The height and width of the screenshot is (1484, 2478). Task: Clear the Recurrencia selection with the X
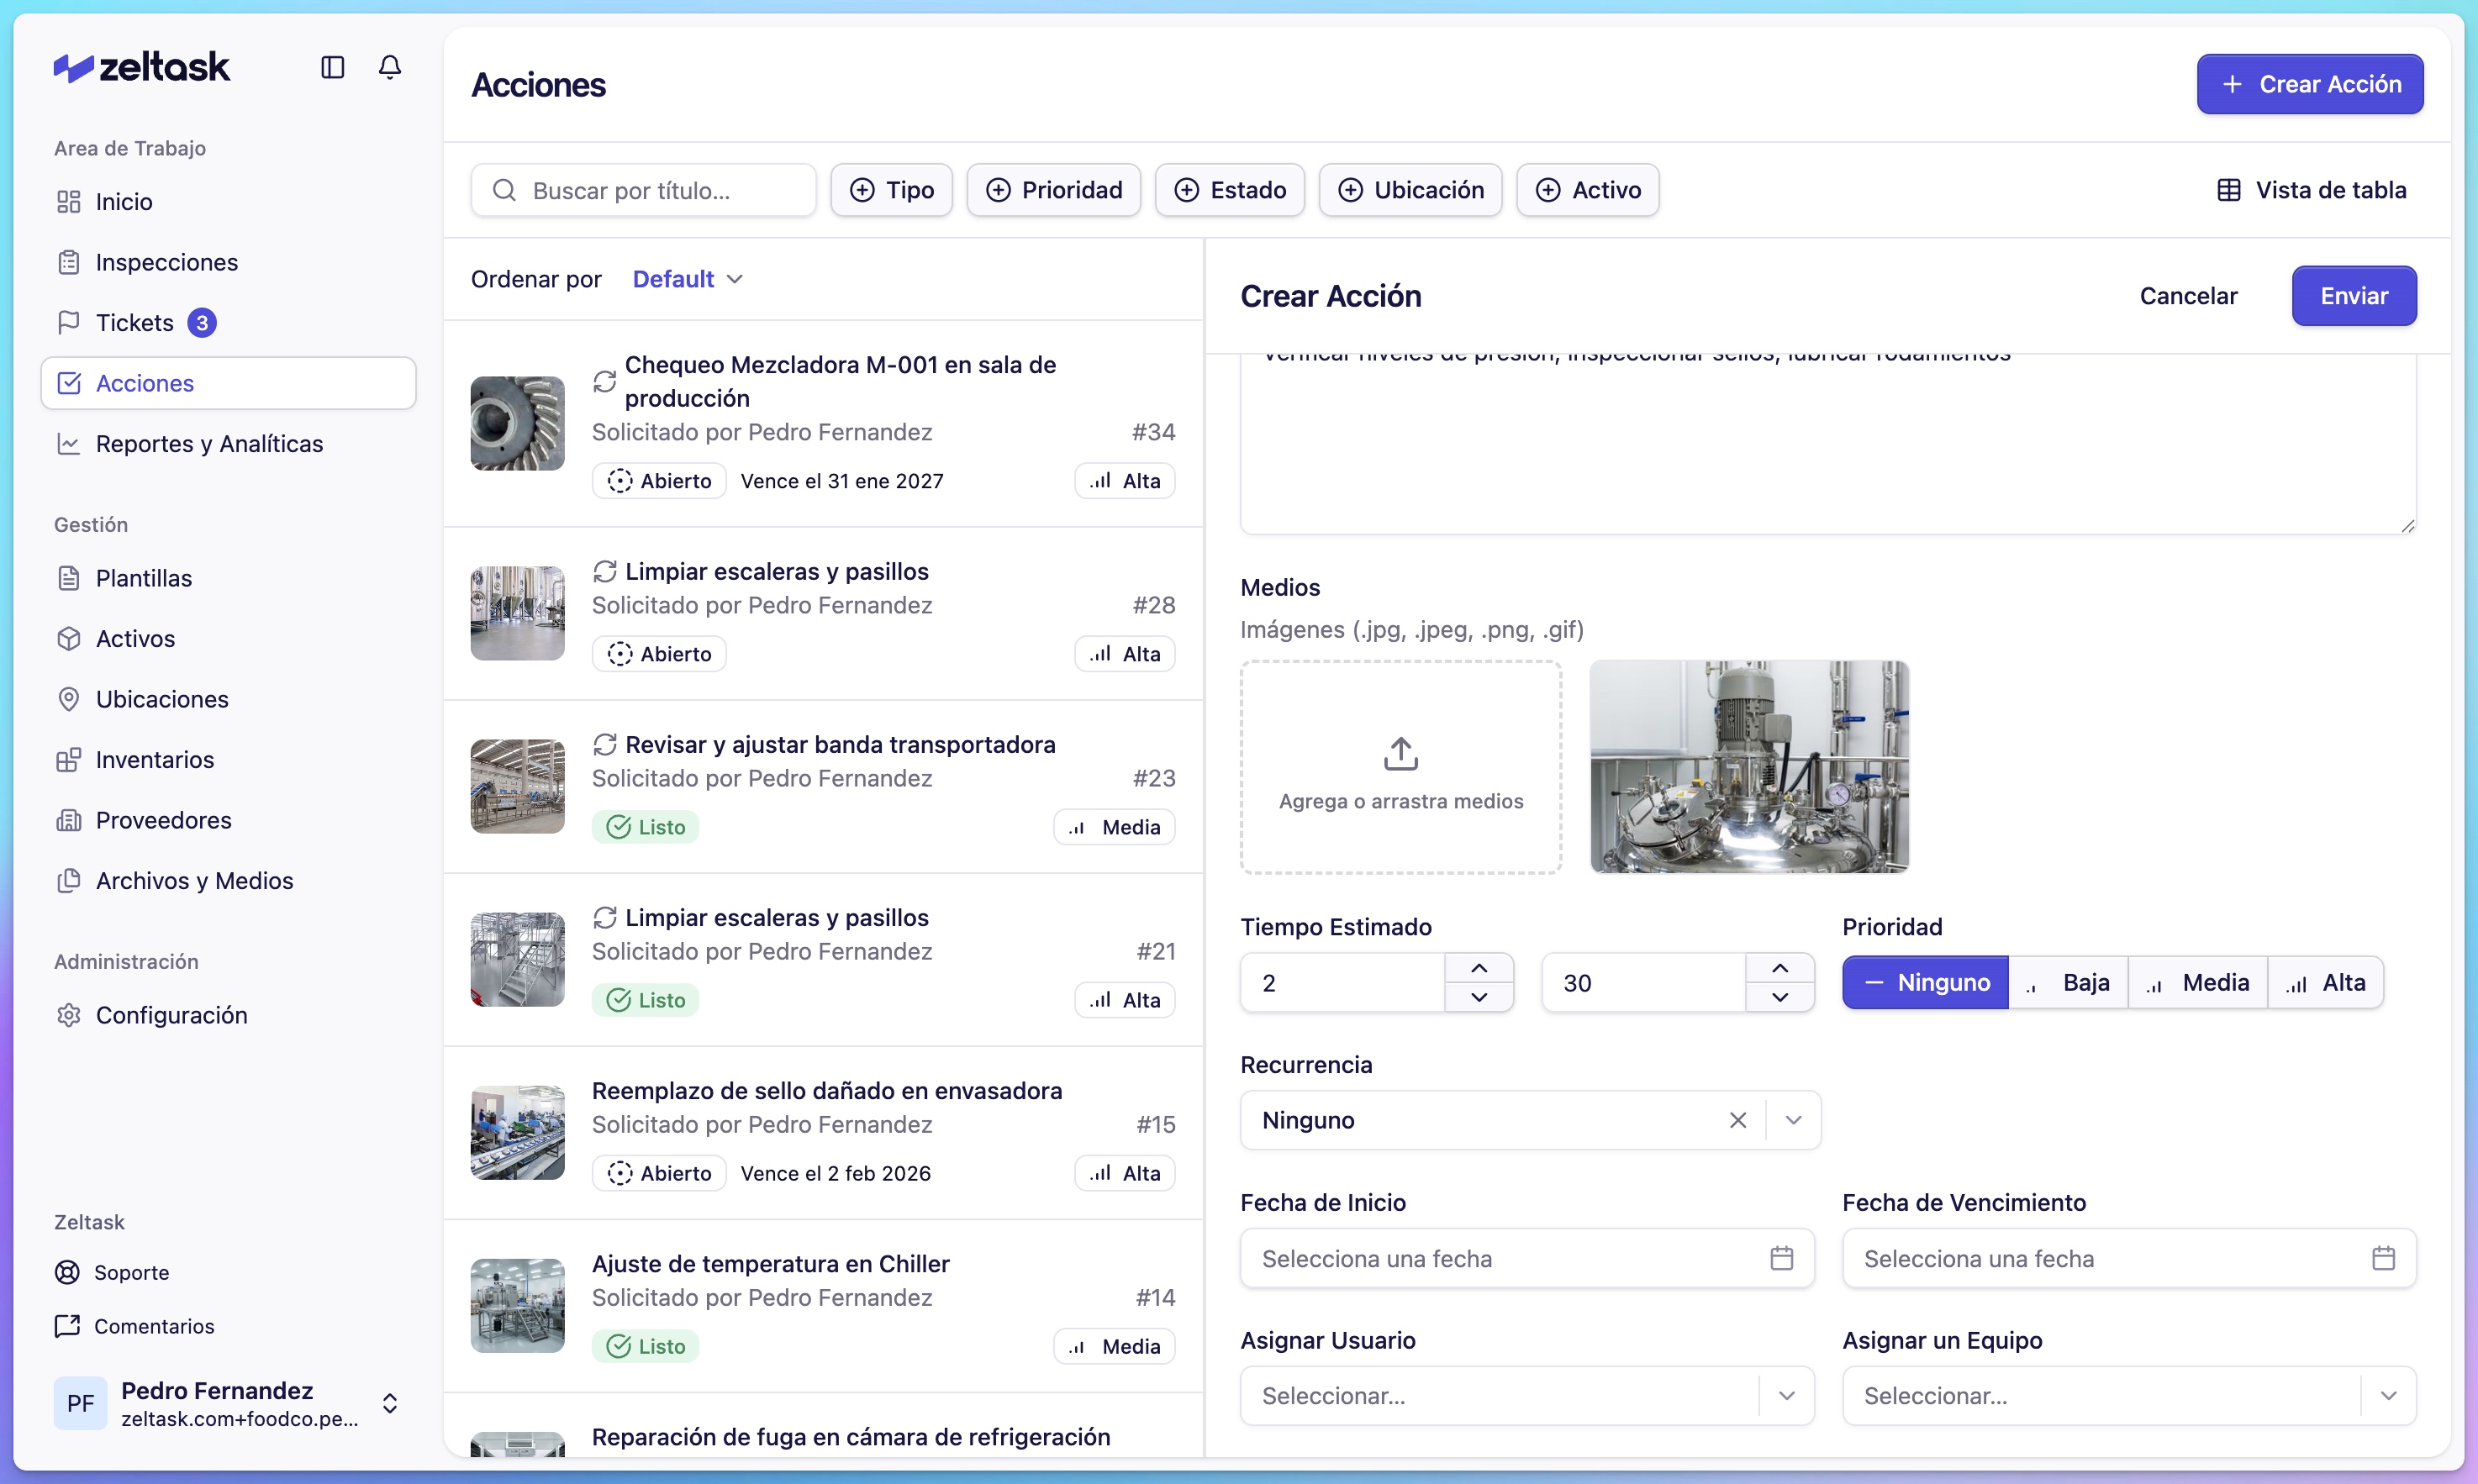coord(1738,1120)
